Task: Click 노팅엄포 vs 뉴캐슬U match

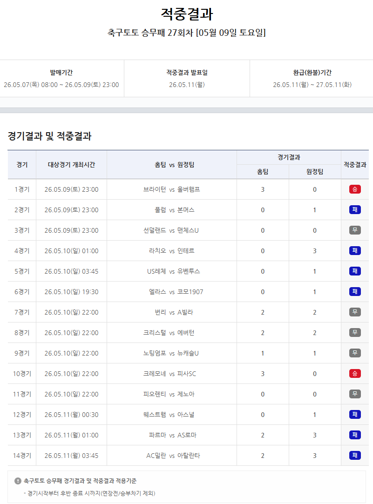Action: [x=171, y=353]
